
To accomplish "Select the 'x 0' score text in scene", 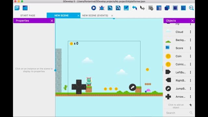I will point(76,43).
